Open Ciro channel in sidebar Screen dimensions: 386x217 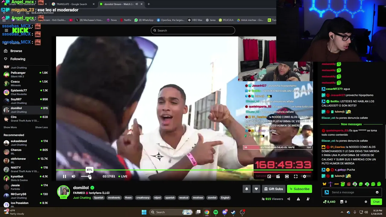[x=25, y=119]
